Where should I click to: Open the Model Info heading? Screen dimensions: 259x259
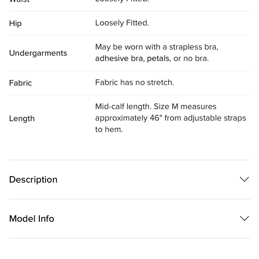[x=32, y=219]
